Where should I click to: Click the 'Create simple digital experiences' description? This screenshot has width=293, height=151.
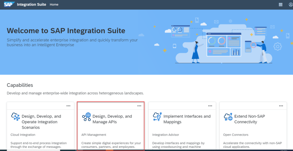pyautogui.click(x=111, y=145)
